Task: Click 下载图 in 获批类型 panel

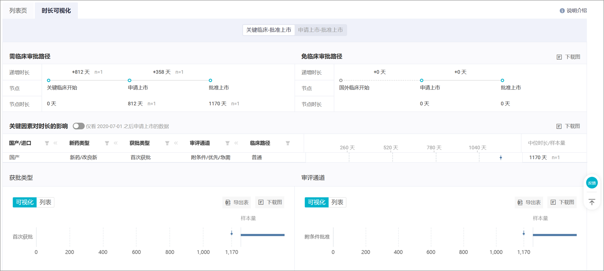Action: coord(270,202)
